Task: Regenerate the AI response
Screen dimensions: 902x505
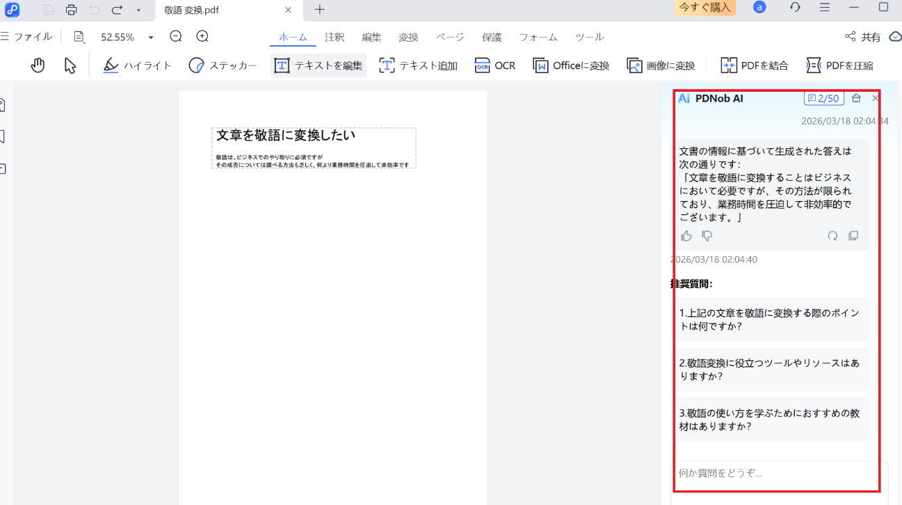Action: (x=832, y=236)
